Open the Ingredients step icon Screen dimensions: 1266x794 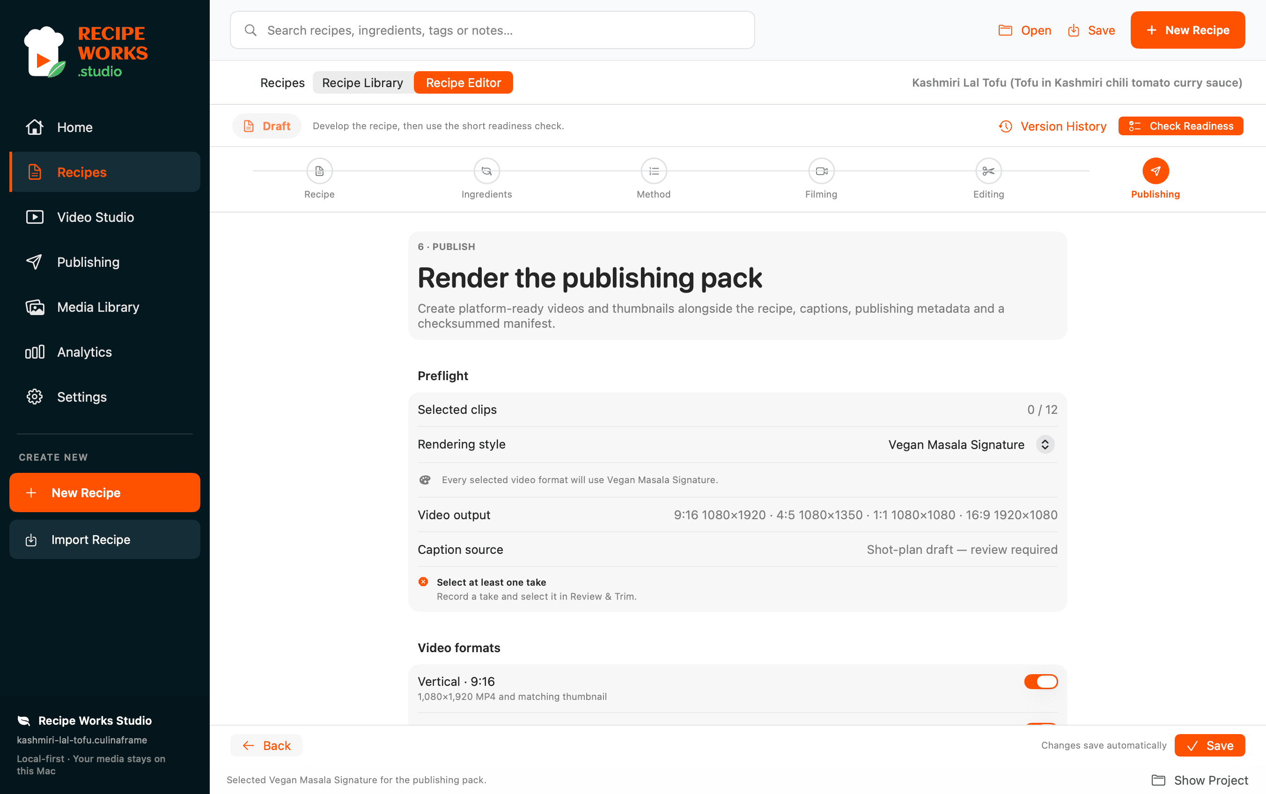coord(486,171)
